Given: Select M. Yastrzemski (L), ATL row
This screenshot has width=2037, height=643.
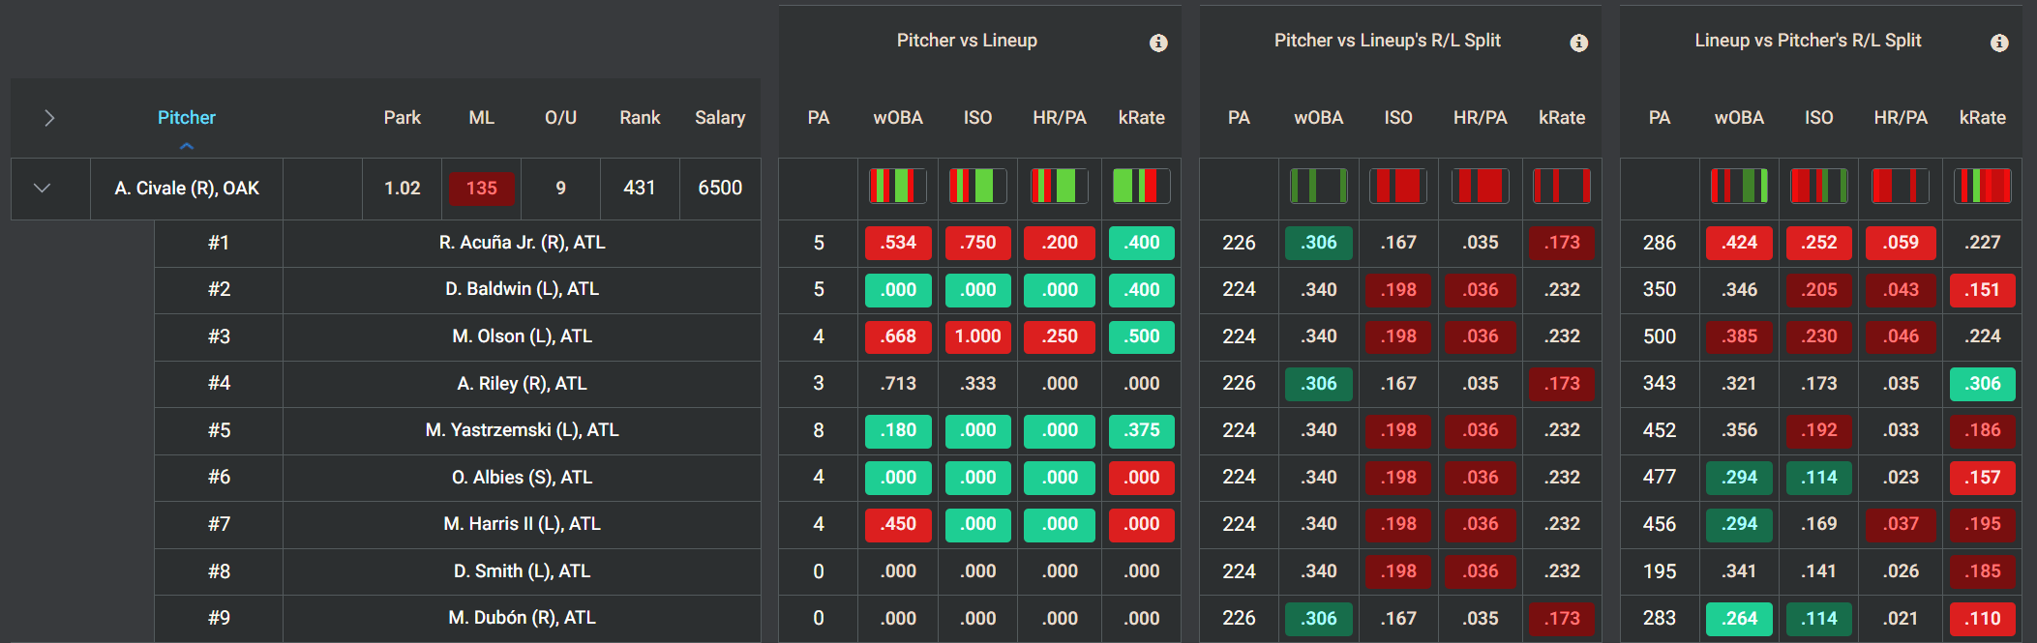Looking at the screenshot, I should [522, 430].
